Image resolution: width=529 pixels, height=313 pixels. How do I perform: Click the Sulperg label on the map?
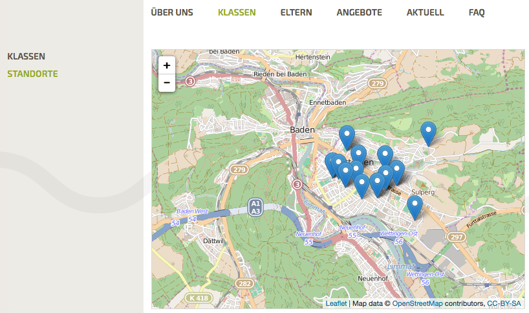(423, 192)
